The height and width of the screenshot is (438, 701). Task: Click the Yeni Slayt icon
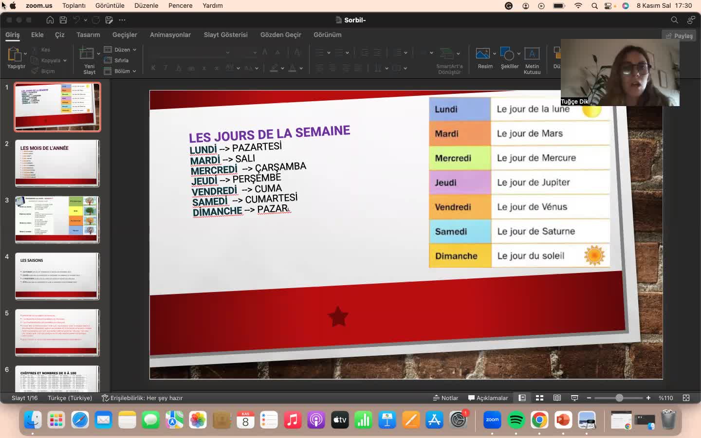coord(87,53)
